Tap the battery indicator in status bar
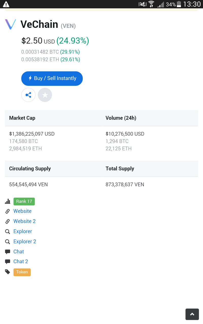The image size is (203, 324). pos(179,4)
